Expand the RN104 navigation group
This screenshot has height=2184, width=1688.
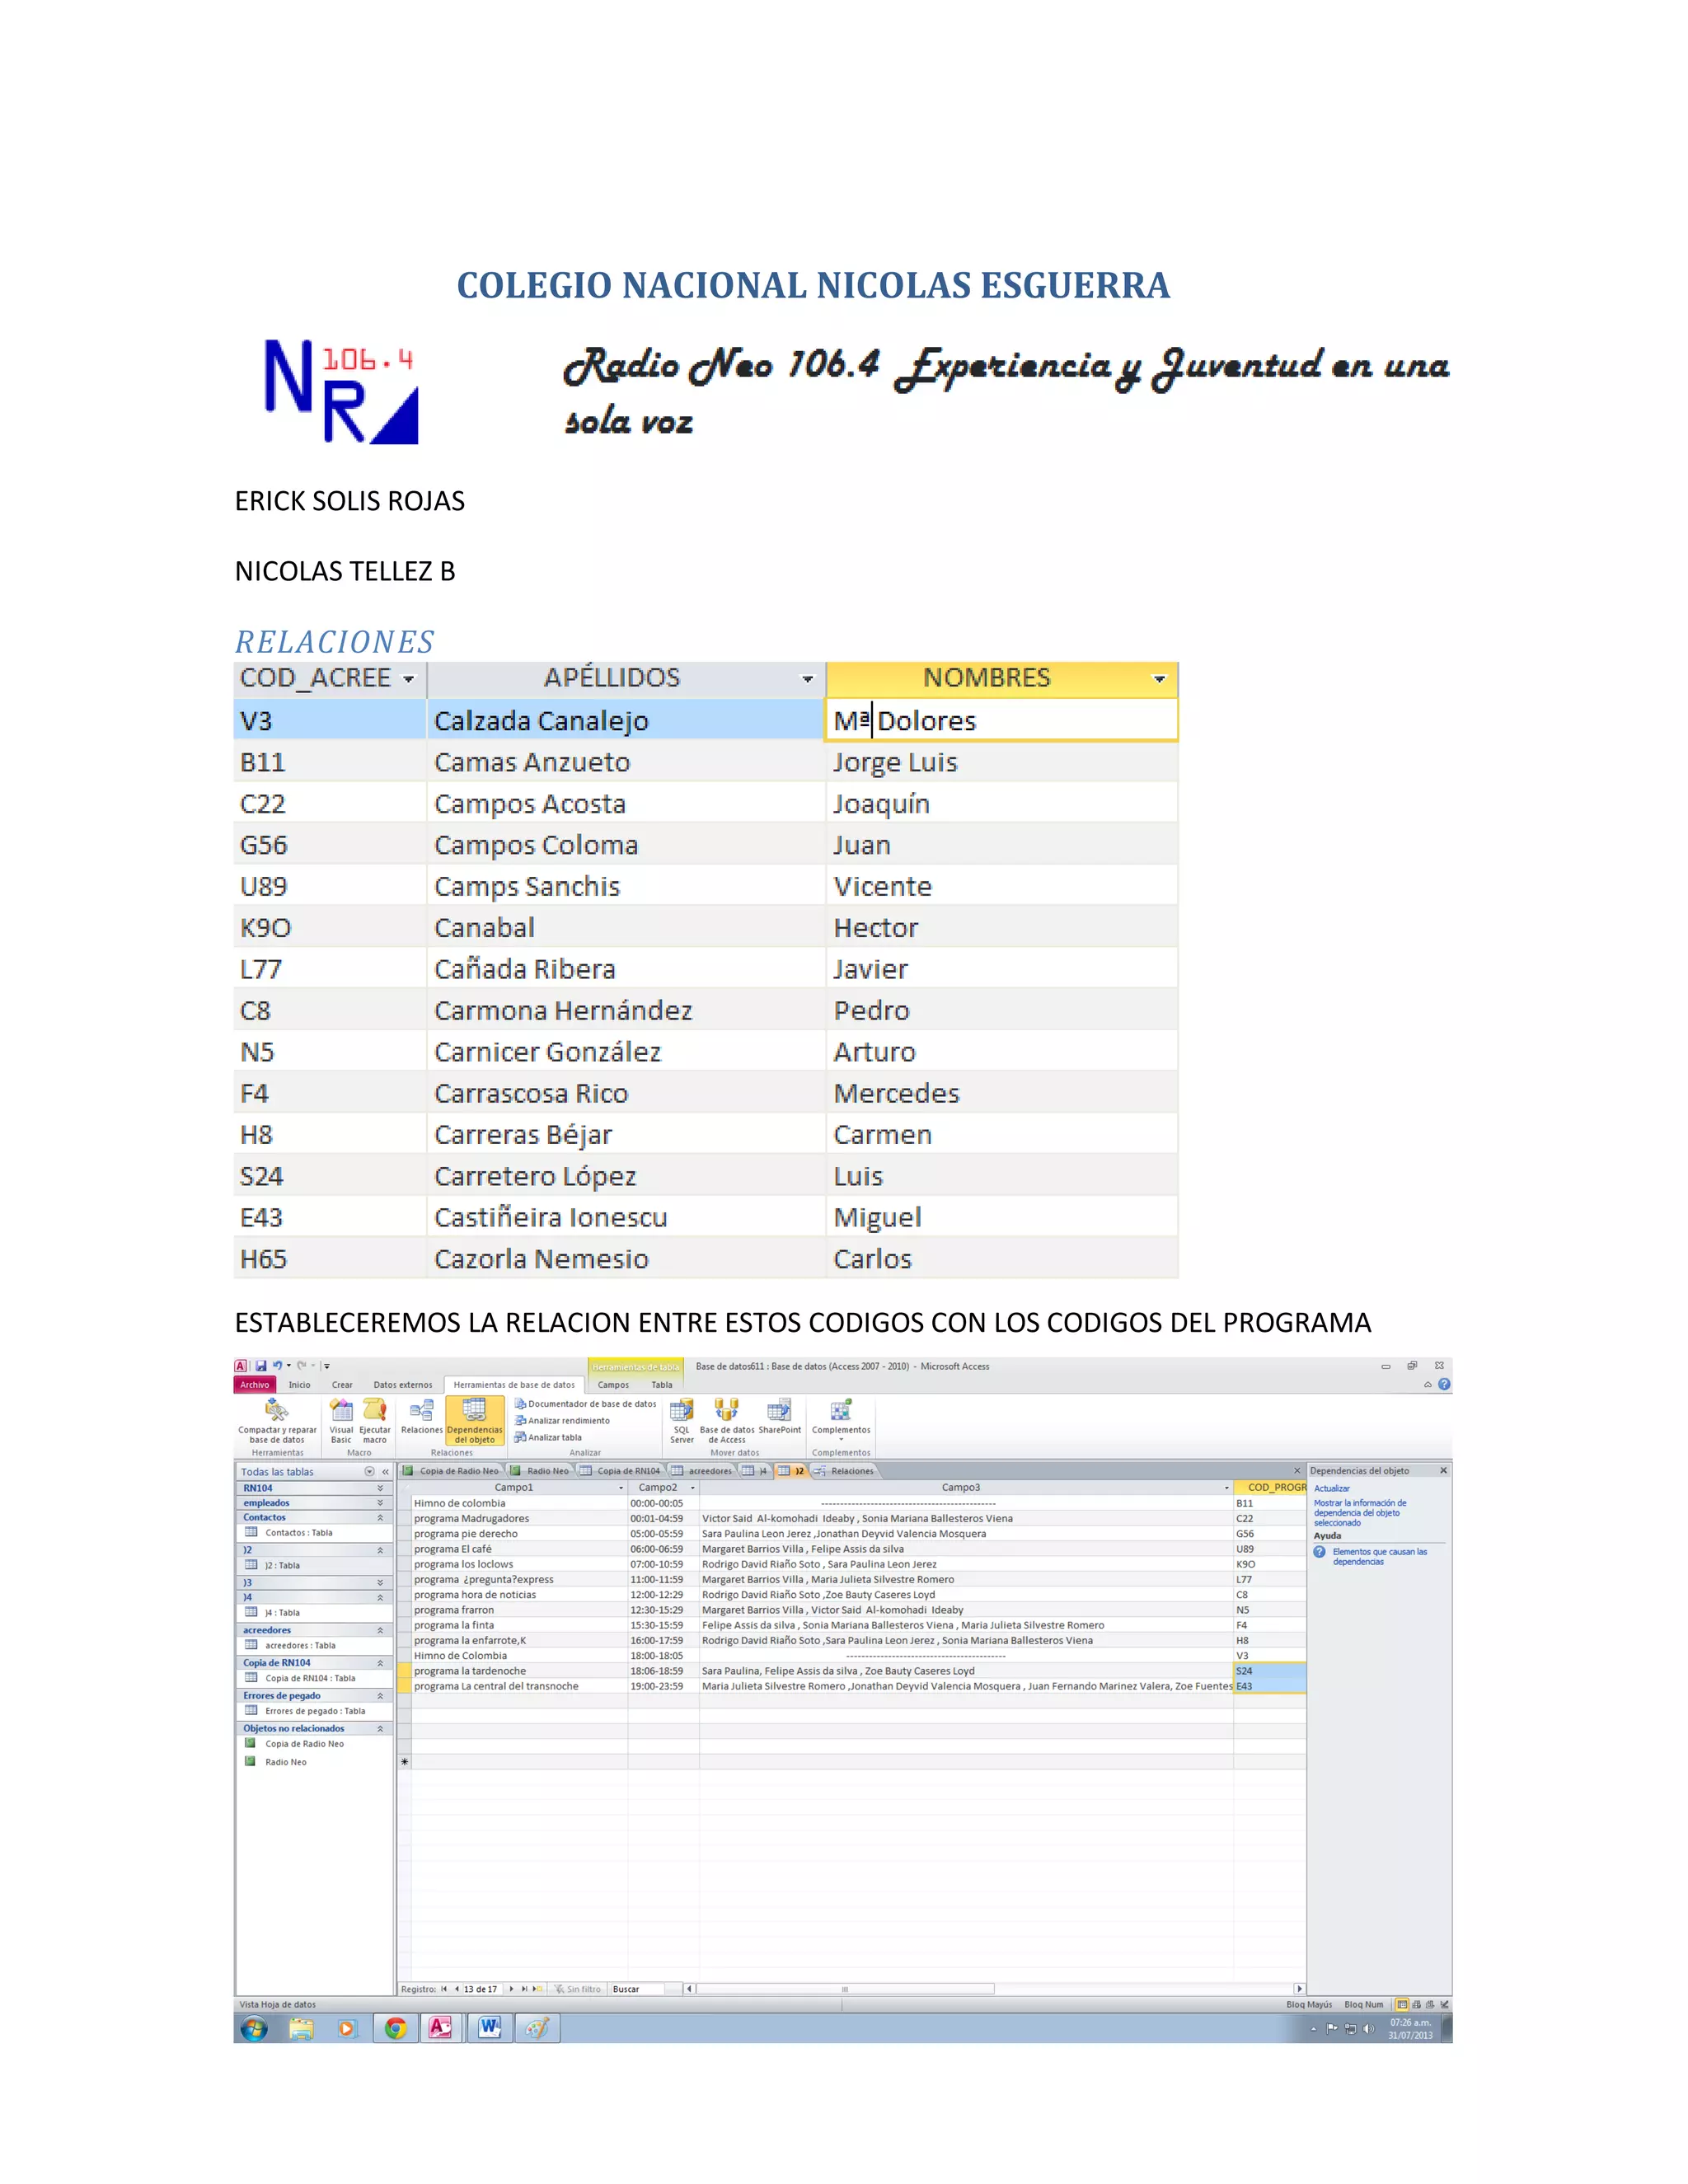click(x=380, y=1488)
